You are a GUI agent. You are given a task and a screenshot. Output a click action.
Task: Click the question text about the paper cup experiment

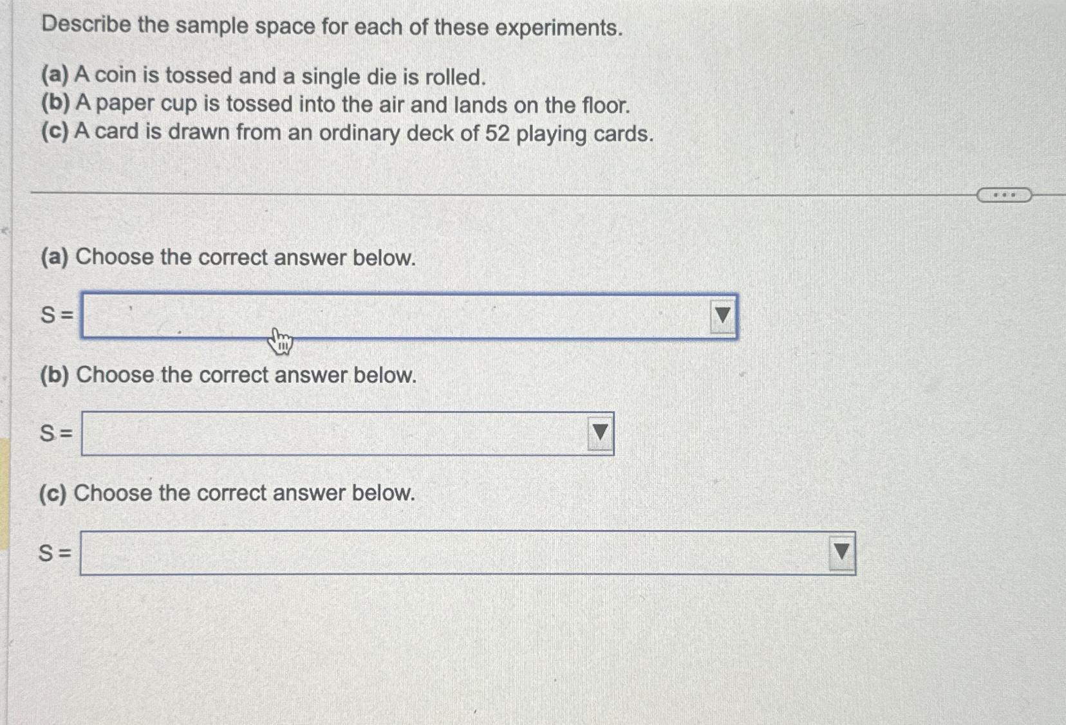pyautogui.click(x=336, y=104)
